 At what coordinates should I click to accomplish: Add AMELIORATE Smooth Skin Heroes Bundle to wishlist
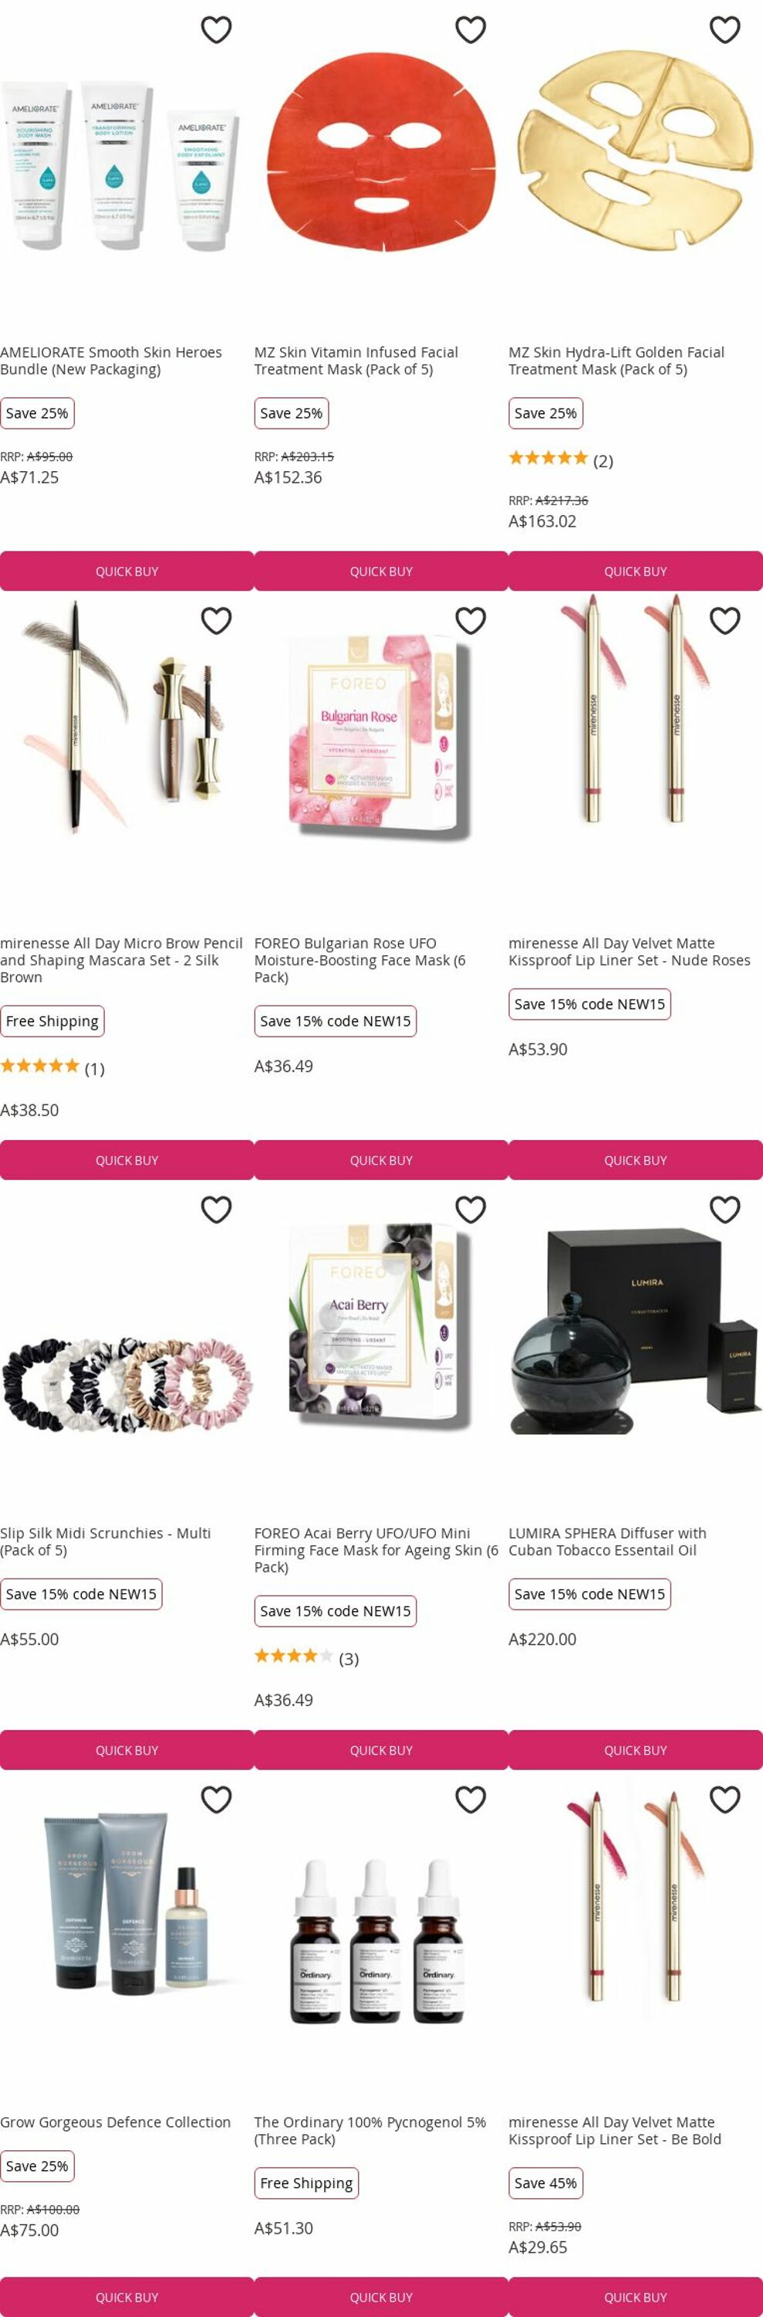pos(216,29)
